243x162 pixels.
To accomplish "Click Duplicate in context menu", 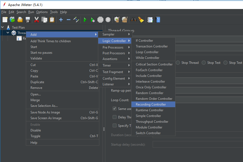I will (x=63, y=82).
